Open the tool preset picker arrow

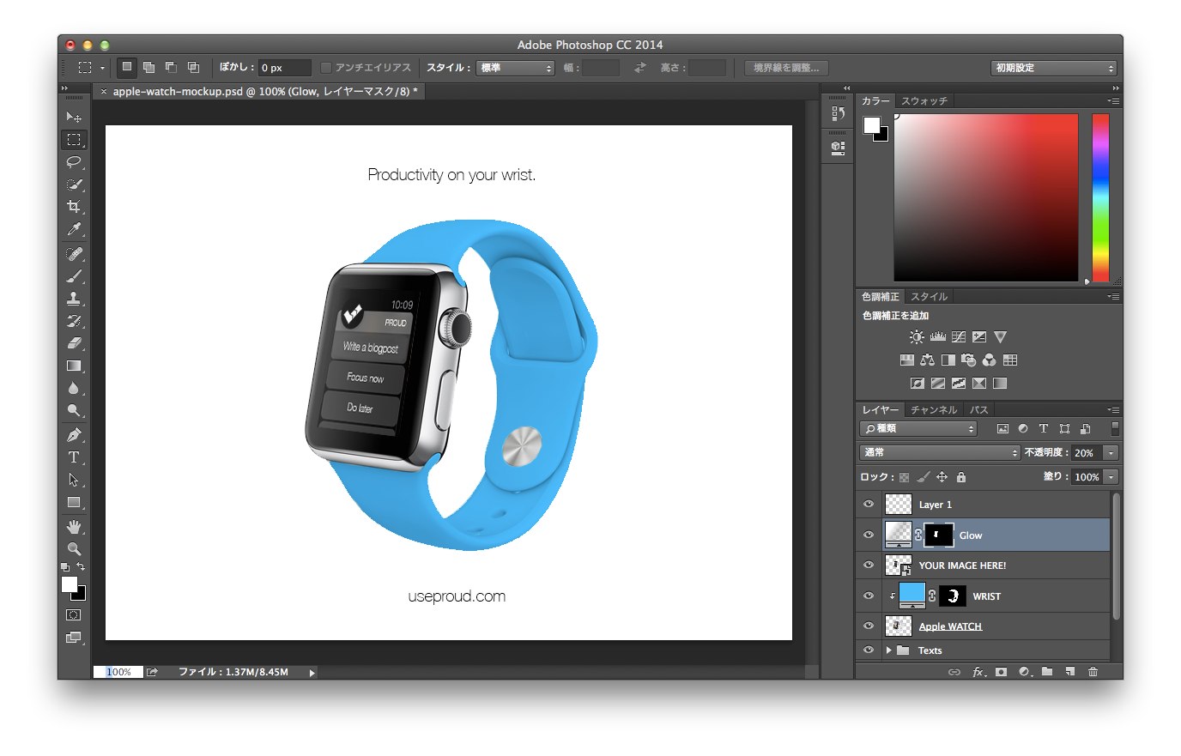tap(102, 68)
